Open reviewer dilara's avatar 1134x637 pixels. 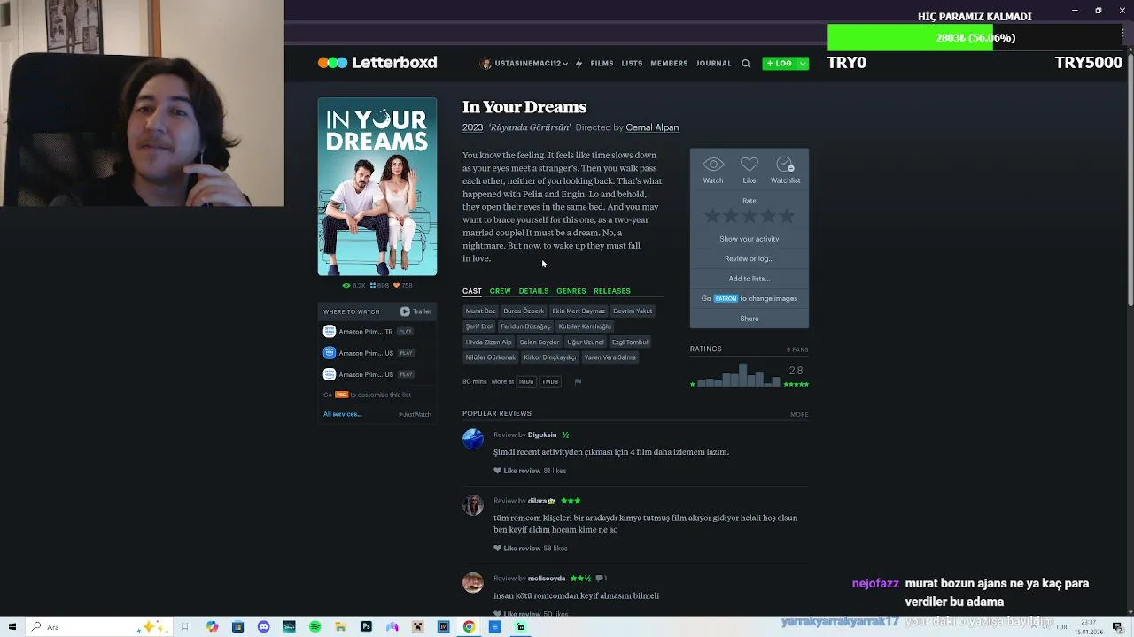(x=473, y=504)
